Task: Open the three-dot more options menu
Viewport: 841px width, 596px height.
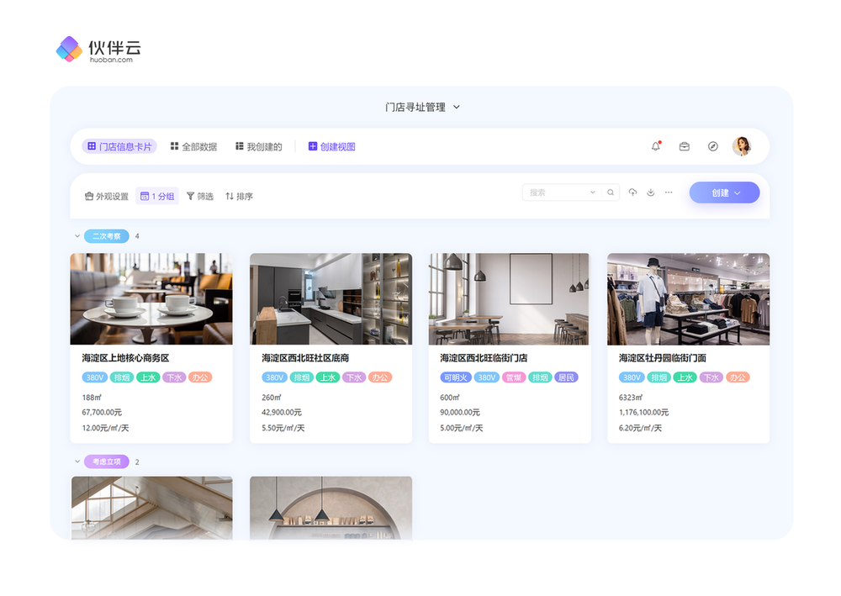Action: pos(669,193)
